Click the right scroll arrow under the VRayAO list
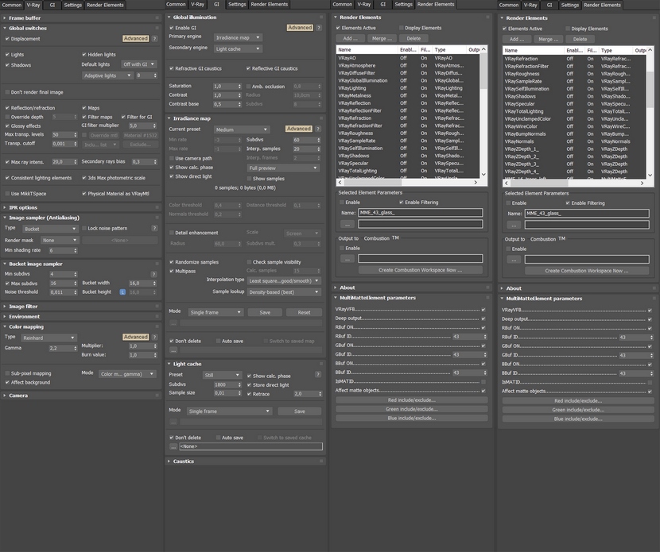Image resolution: width=660 pixels, height=552 pixels. [476, 183]
